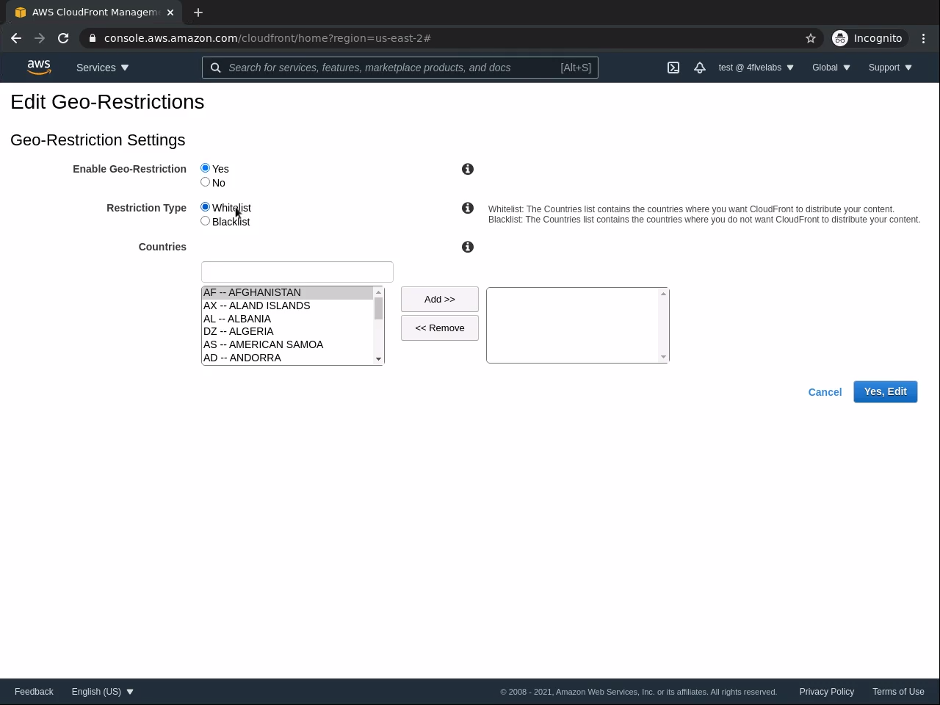Choose Blacklist restriction type
940x705 pixels.
206,221
